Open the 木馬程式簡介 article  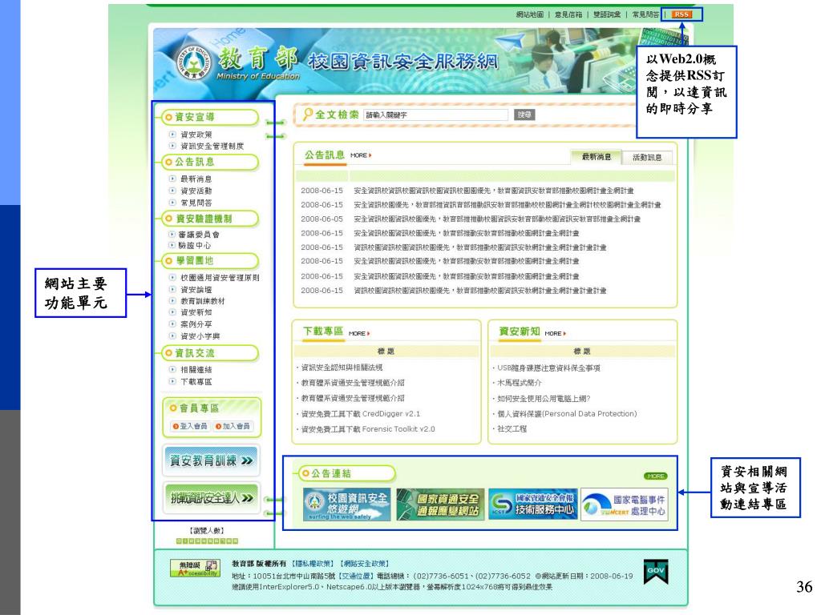pos(519,383)
